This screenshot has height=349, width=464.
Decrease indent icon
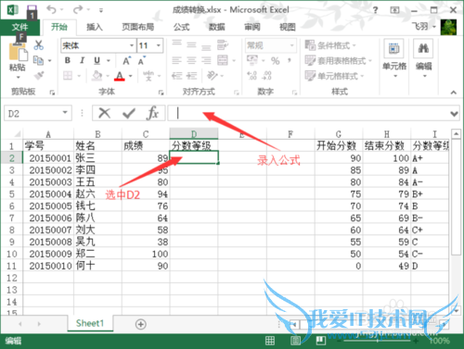point(177,75)
